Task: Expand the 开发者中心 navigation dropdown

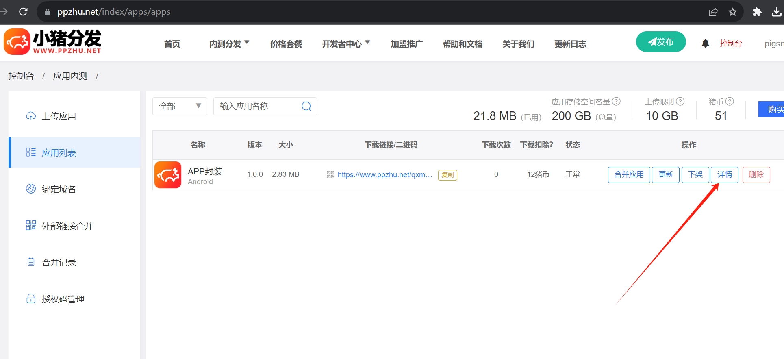Action: tap(346, 44)
